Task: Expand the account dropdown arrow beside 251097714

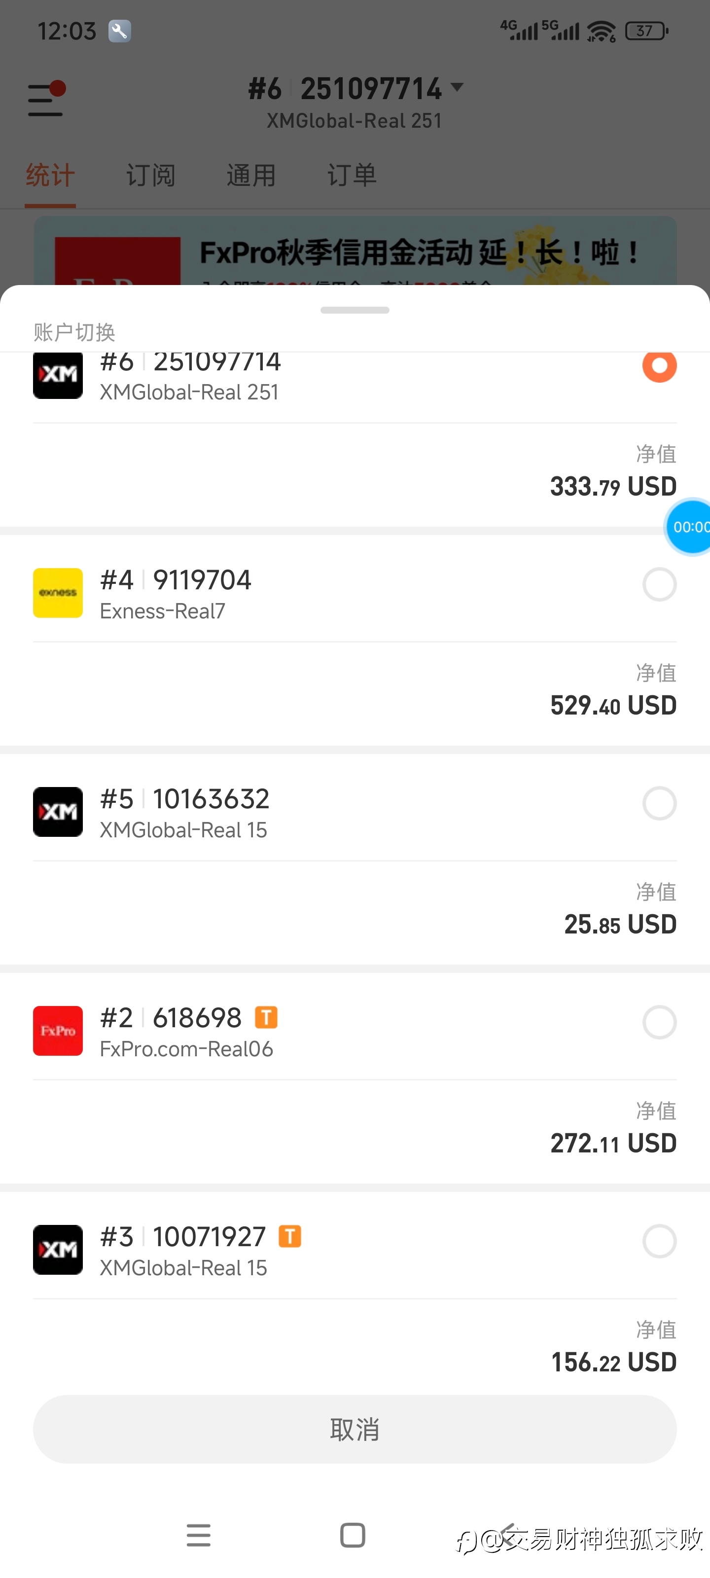Action: 457,87
